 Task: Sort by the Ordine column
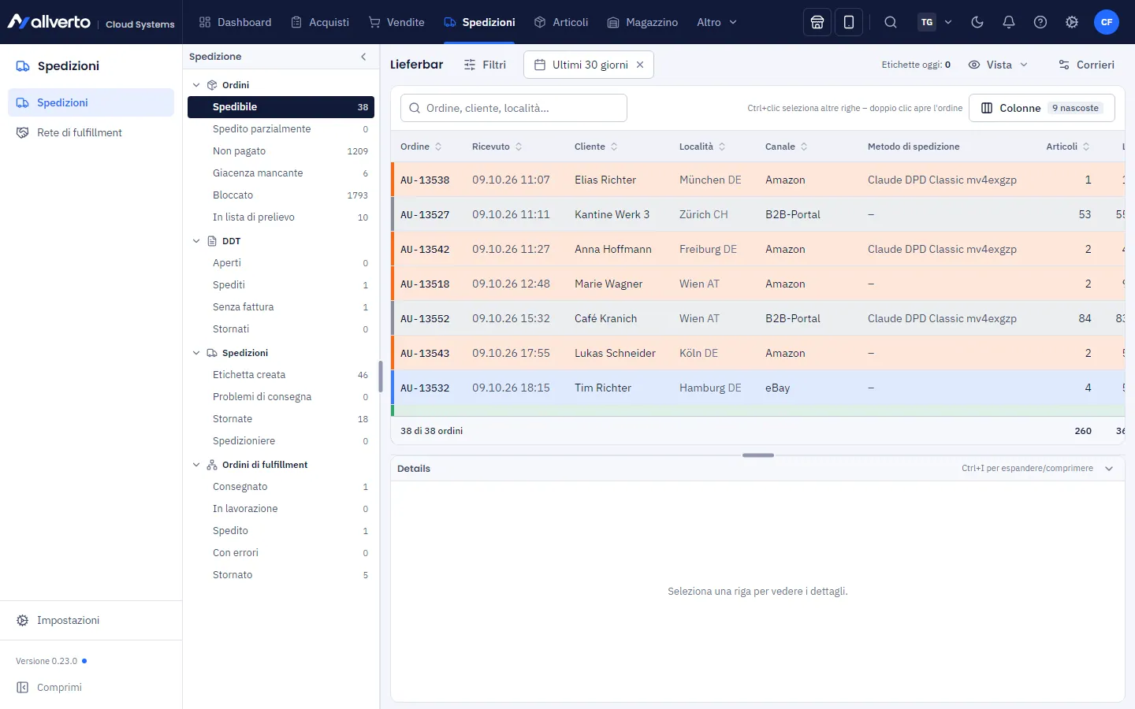click(x=421, y=147)
